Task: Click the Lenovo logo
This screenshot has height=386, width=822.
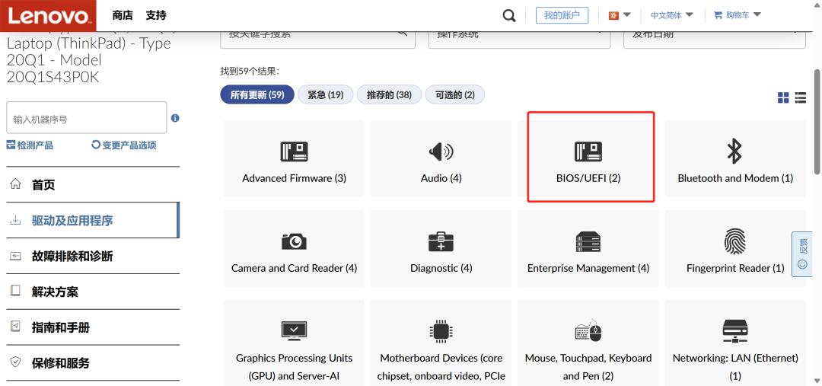Action: tap(48, 16)
